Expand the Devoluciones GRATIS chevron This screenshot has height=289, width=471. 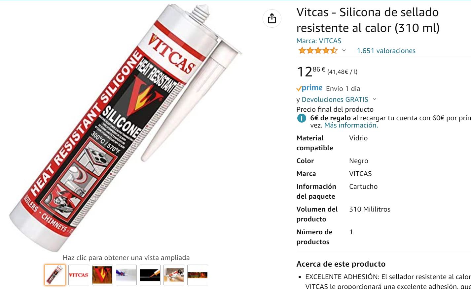[374, 99]
